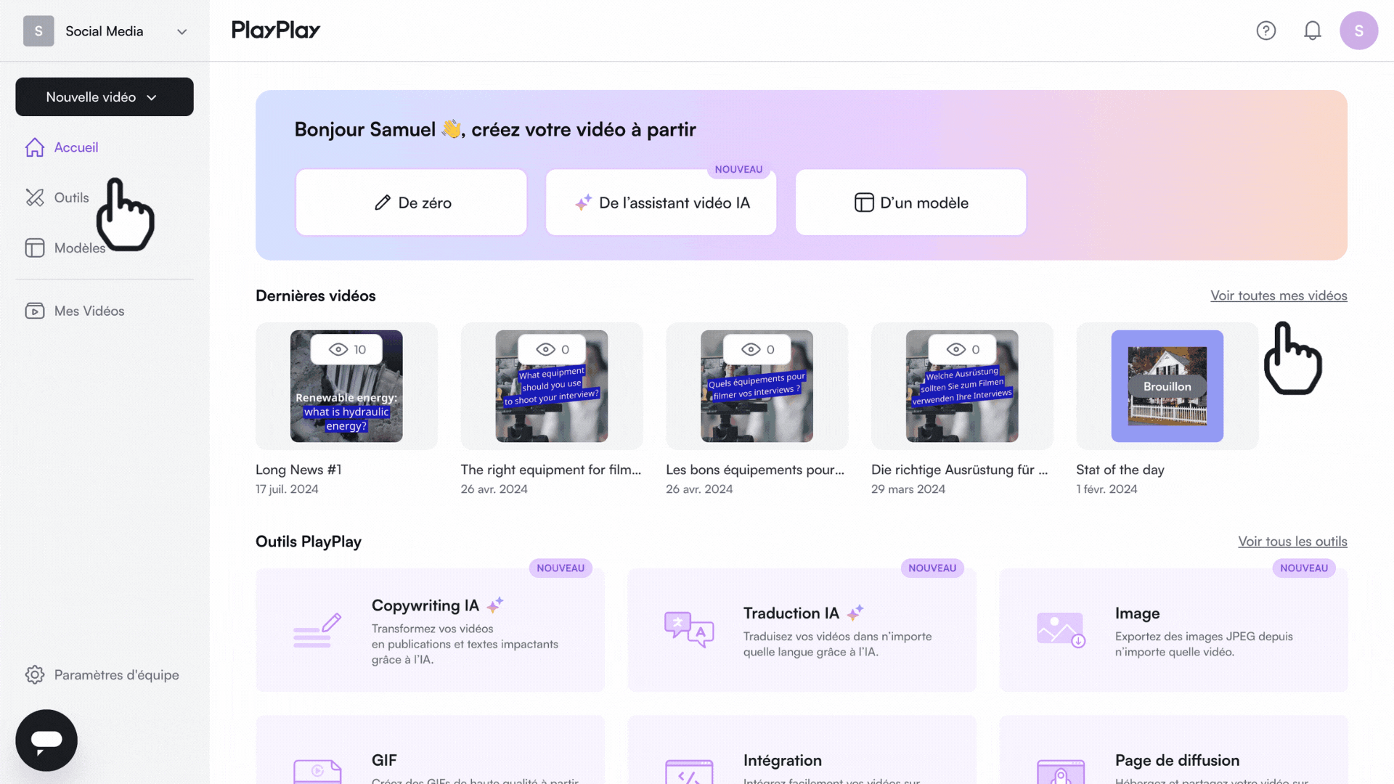Go to Accueil in sidebar
Screen dimensions: 1394x784
[76, 147]
